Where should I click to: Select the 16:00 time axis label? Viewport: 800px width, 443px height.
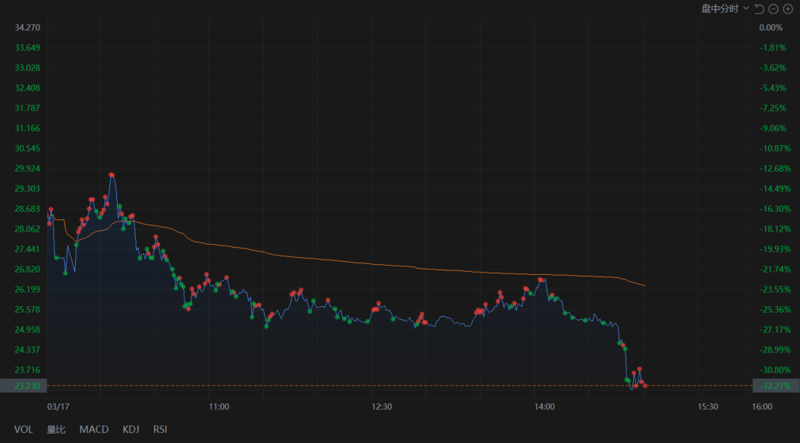(762, 406)
